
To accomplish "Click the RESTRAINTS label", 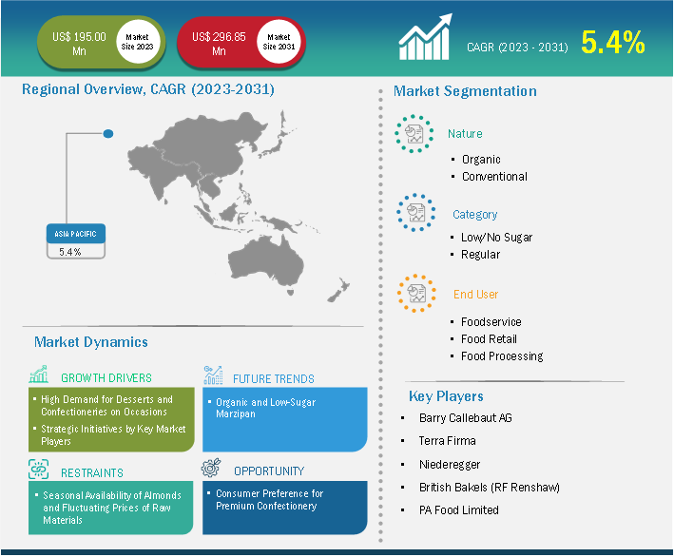I will (x=92, y=473).
